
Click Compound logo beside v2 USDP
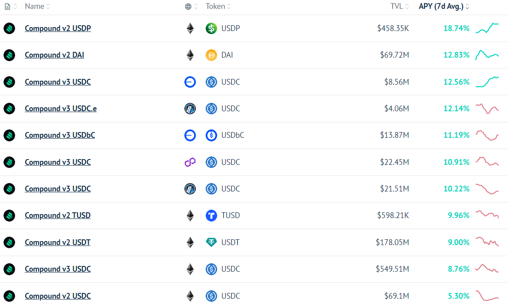[9, 28]
